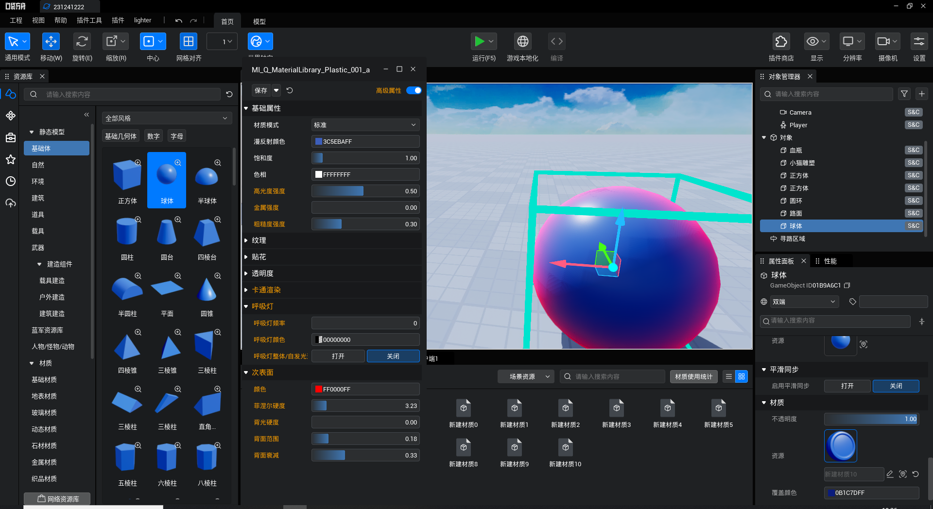Viewport: 933px width, 509px height.
Task: Toggle 高级属性 advanced properties switch
Action: 414,90
